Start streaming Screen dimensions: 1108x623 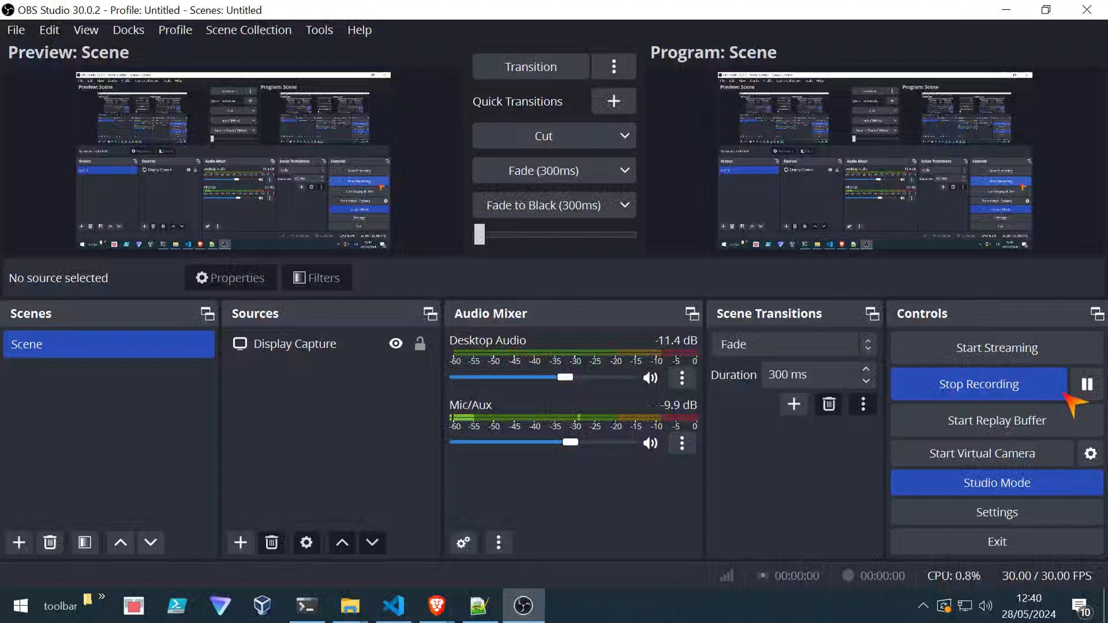(x=996, y=347)
